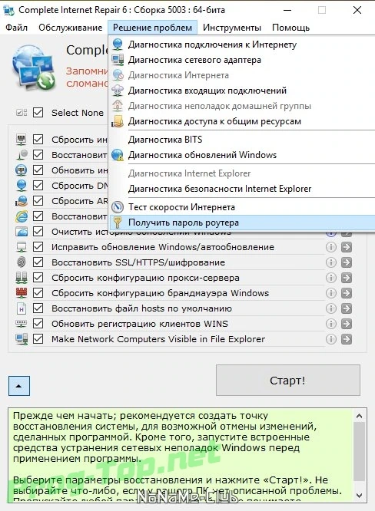
Task: Open Диагностика доступа к общим ресурсам
Action: [241, 121]
